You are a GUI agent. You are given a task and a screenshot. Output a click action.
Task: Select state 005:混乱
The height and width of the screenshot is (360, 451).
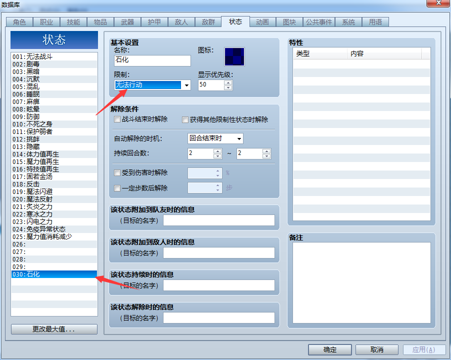(54, 86)
